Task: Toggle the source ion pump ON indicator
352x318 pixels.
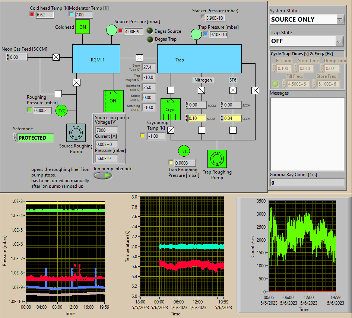Action: tap(113, 101)
